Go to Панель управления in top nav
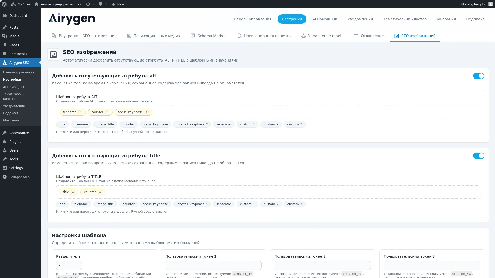The image size is (495, 278). tap(252, 19)
